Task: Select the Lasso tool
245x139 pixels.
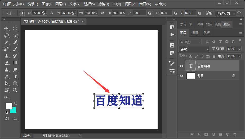Action: (6, 36)
